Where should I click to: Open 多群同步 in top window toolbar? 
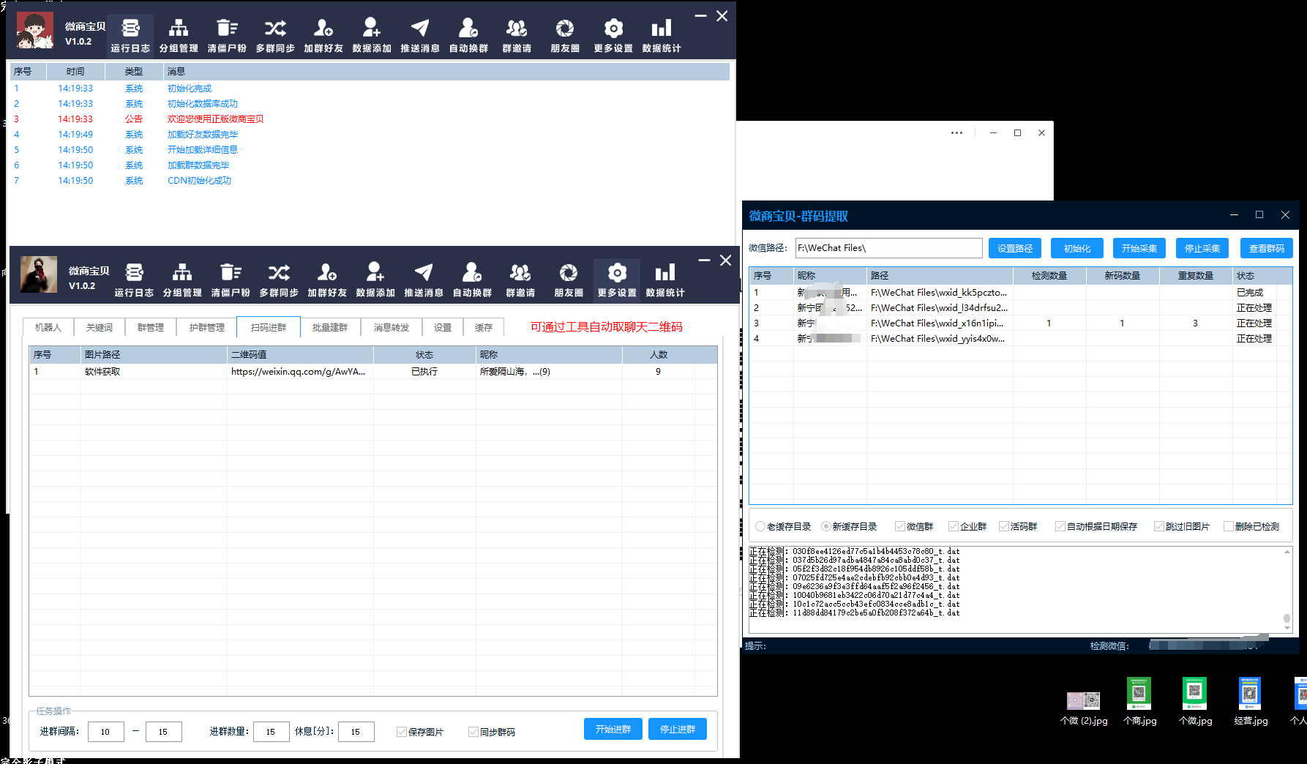click(x=275, y=36)
